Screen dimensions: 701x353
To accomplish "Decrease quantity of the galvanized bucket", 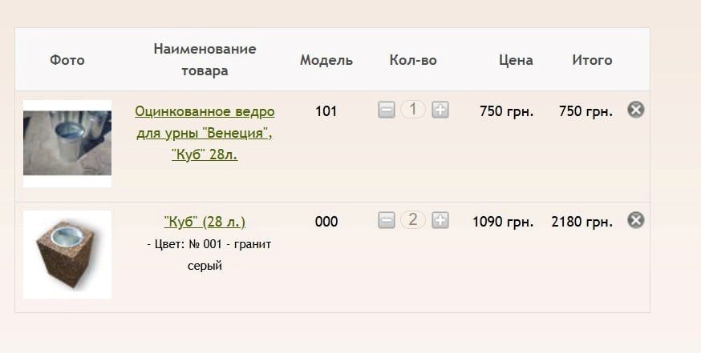I will [x=387, y=110].
